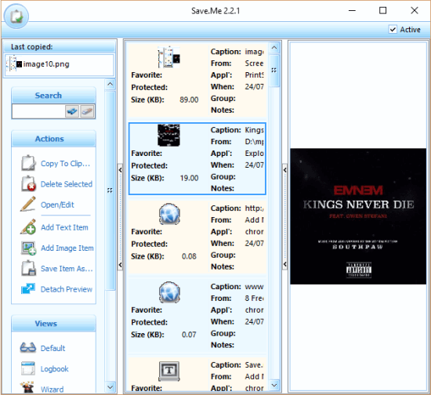
Task: Maximize the Save.Me window
Action: pyautogui.click(x=383, y=10)
